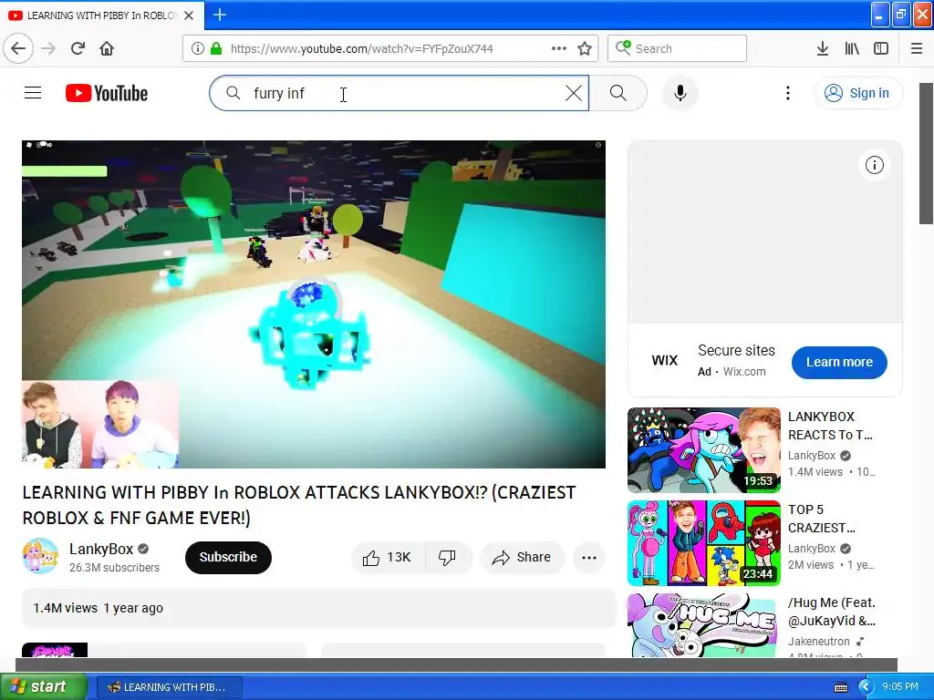This screenshot has width=934, height=700.
Task: Open a new browser tab
Action: tap(220, 15)
